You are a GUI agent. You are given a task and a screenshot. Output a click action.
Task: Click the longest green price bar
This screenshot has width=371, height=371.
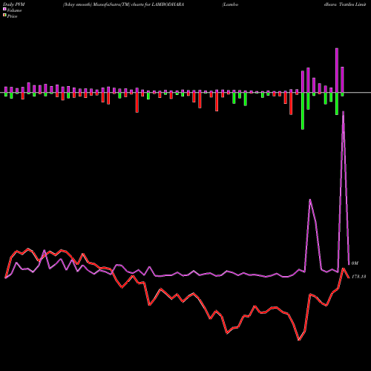click(x=303, y=111)
